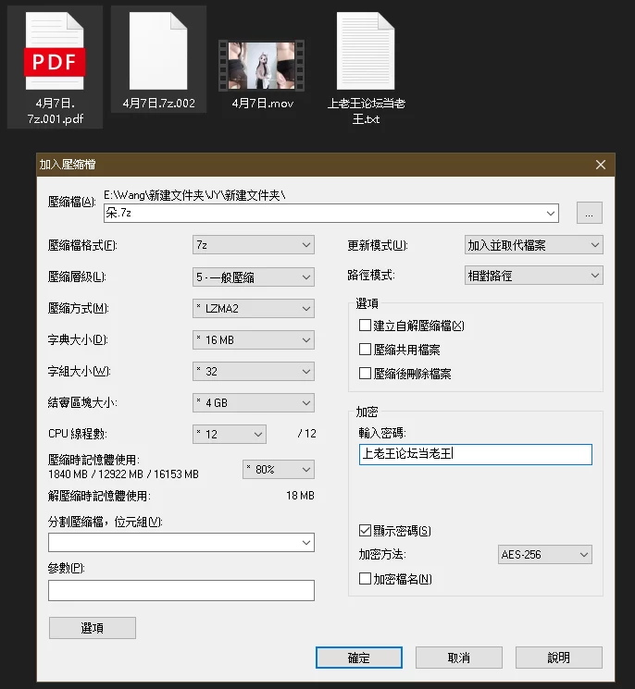Expand 壓縮層級 dropdown

click(254, 277)
